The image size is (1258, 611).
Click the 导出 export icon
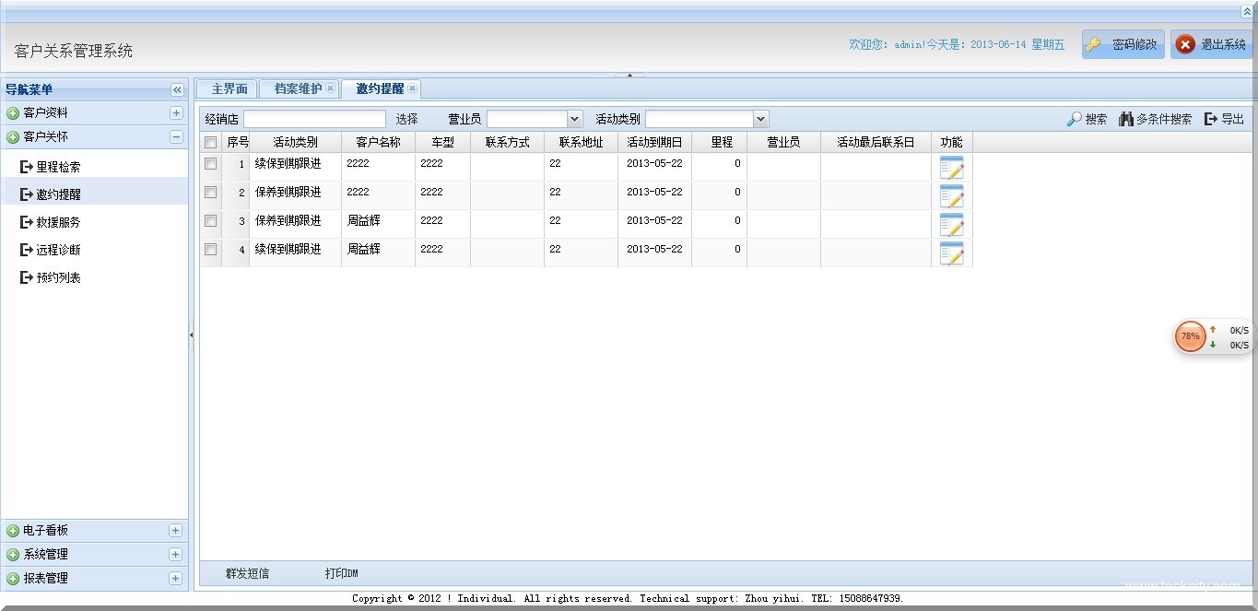click(x=1211, y=118)
